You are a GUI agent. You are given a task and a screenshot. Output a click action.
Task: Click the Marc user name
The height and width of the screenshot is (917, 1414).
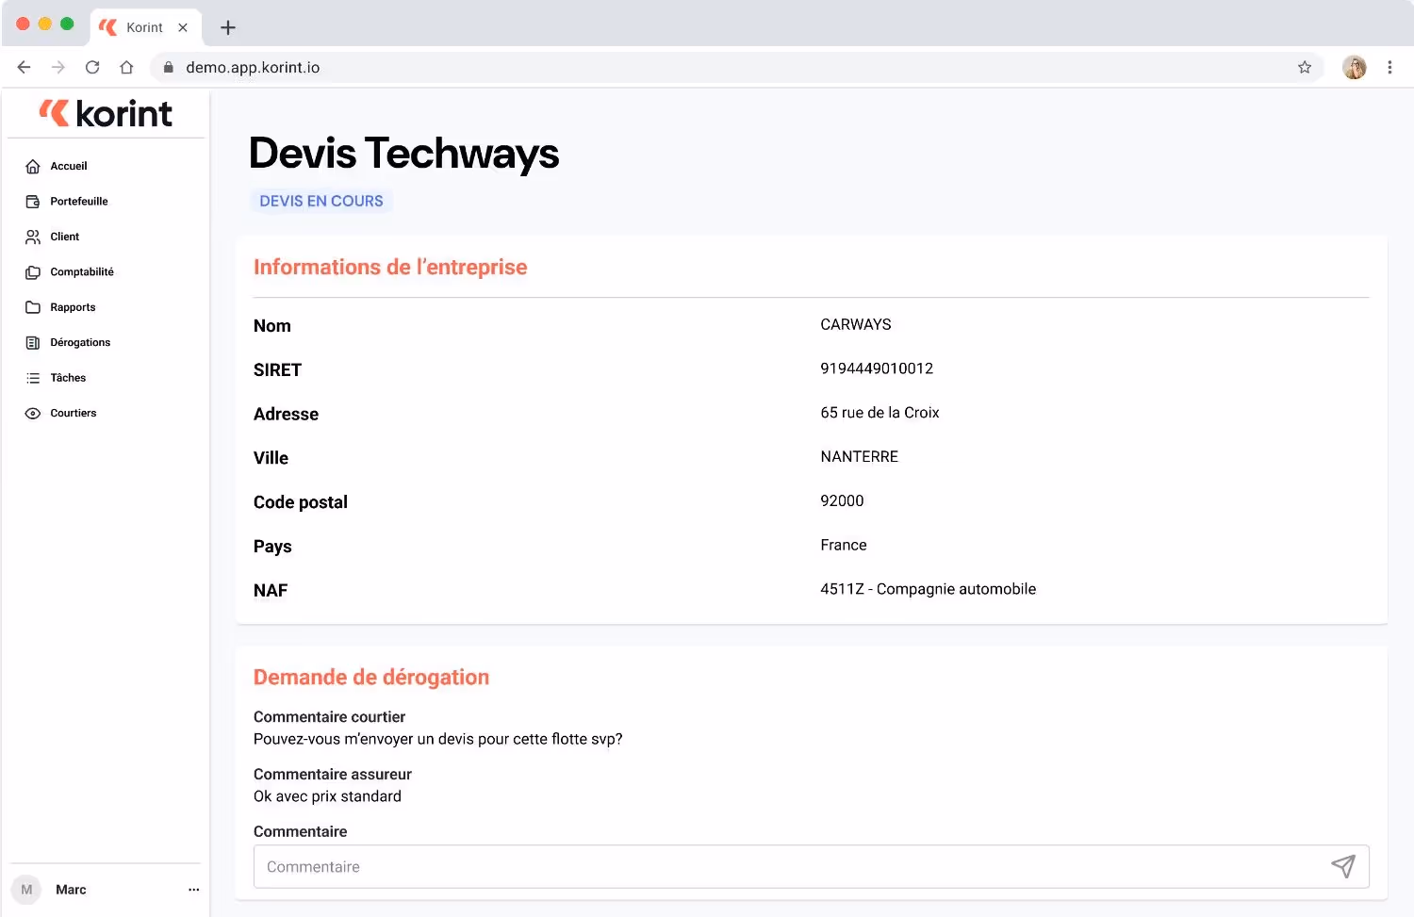coord(71,890)
